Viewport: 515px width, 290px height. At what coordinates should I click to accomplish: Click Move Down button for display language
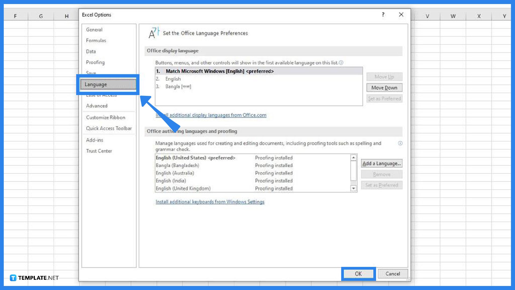384,88
